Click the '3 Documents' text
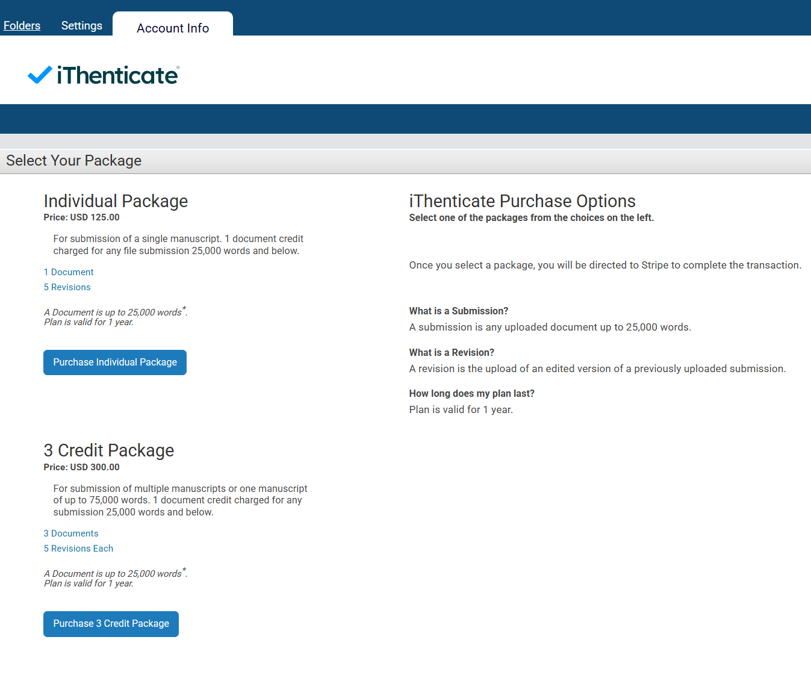Viewport: 811px width, 675px height. pyautogui.click(x=71, y=533)
